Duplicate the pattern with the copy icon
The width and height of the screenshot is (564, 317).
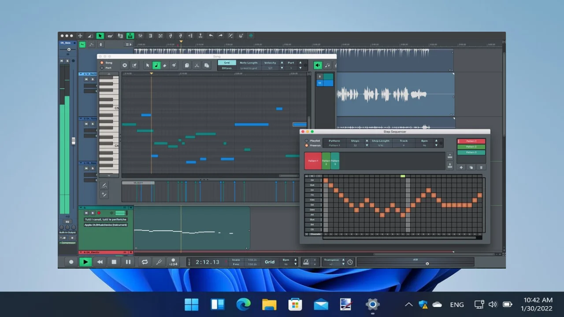471,167
